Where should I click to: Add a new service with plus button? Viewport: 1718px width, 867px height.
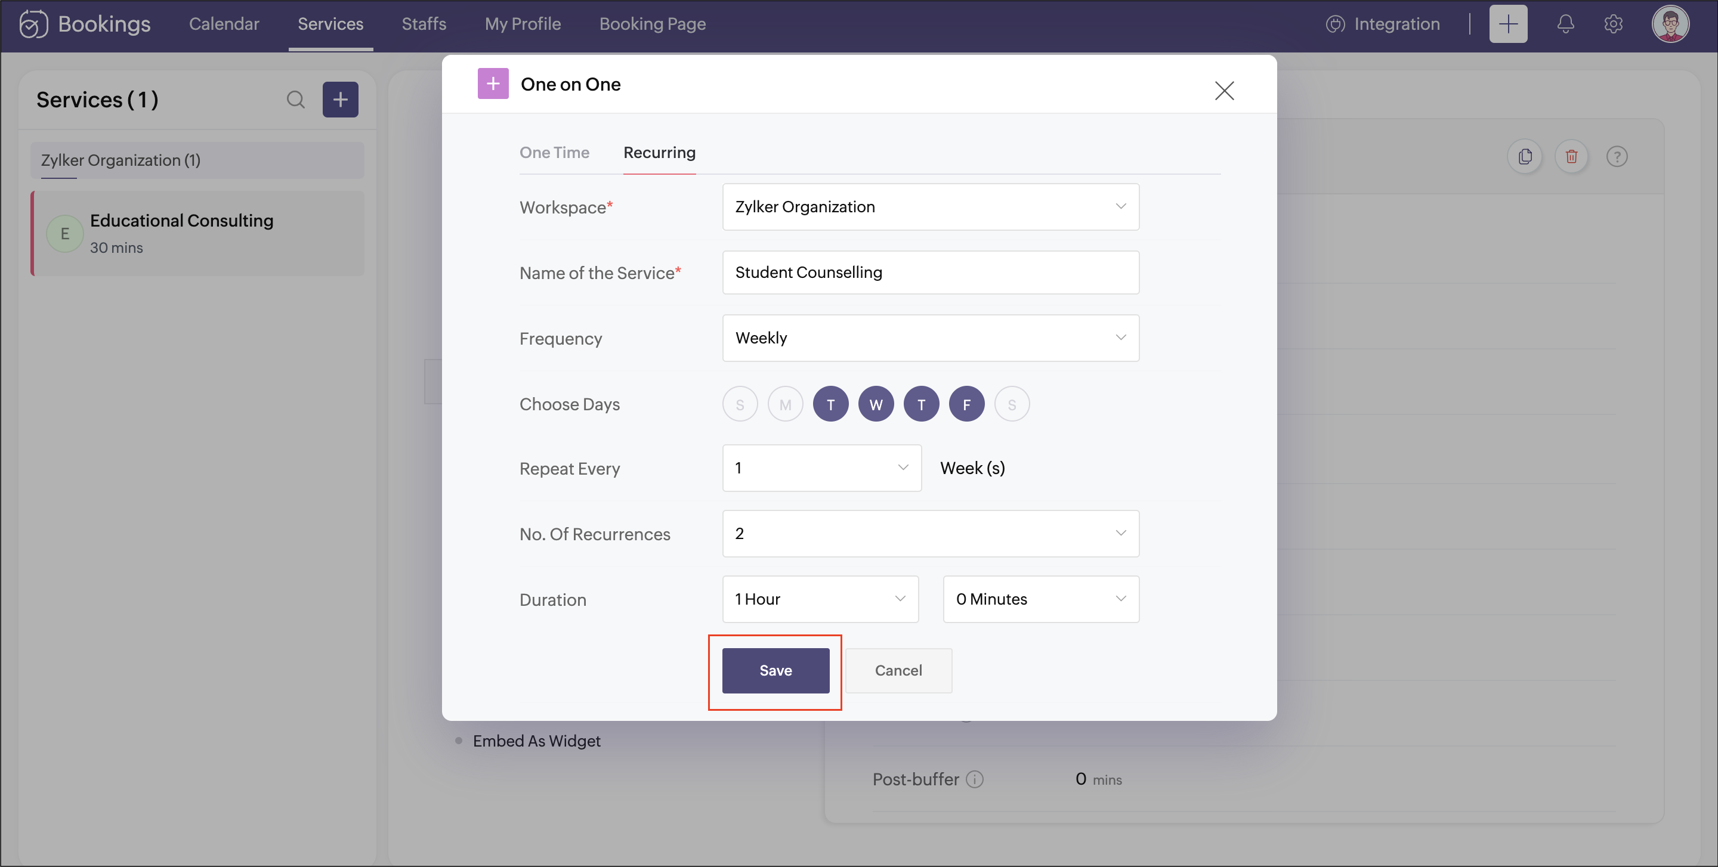click(340, 100)
